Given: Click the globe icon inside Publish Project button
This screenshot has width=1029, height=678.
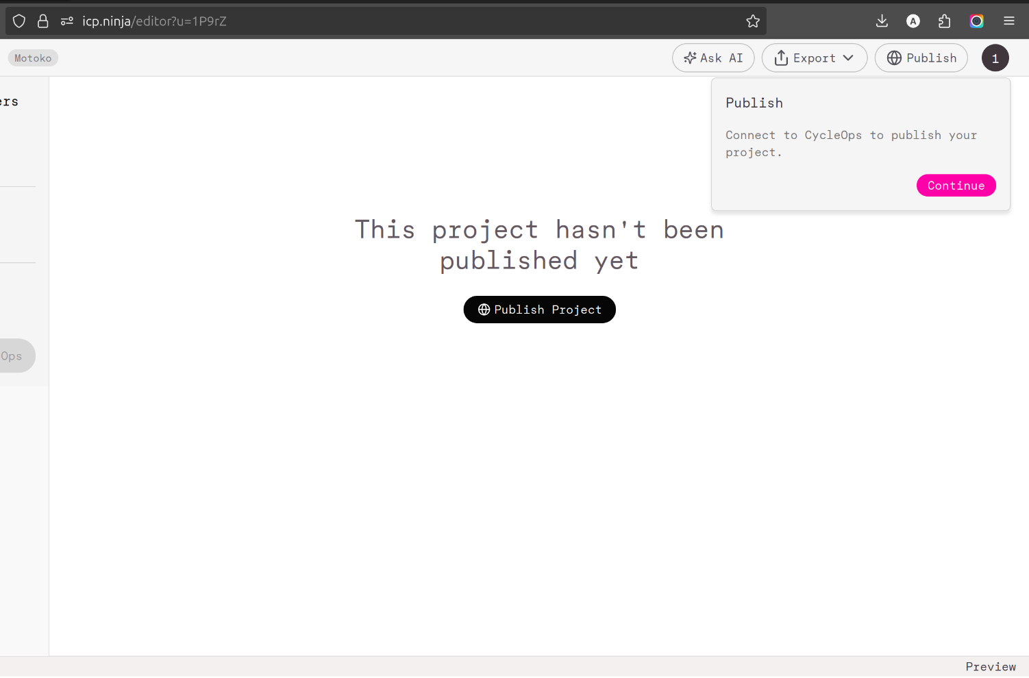Looking at the screenshot, I should pyautogui.click(x=484, y=310).
